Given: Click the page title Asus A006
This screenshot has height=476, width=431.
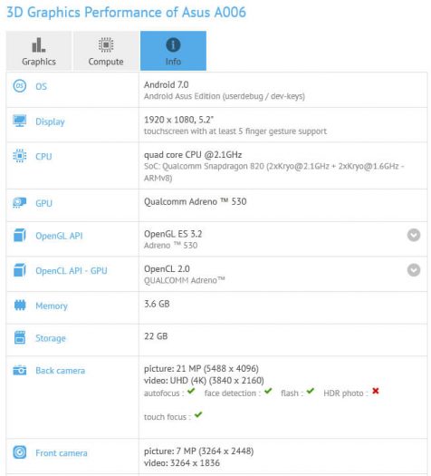Looking at the screenshot, I should point(214,12).
